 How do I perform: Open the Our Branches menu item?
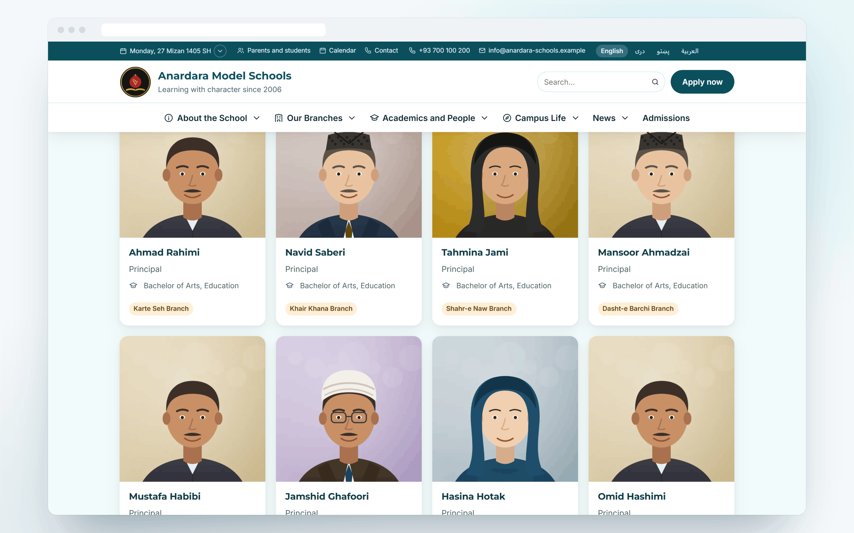(314, 118)
